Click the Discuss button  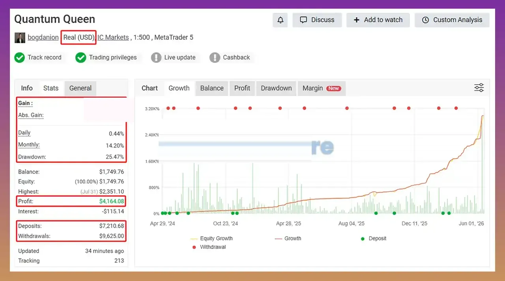(317, 20)
